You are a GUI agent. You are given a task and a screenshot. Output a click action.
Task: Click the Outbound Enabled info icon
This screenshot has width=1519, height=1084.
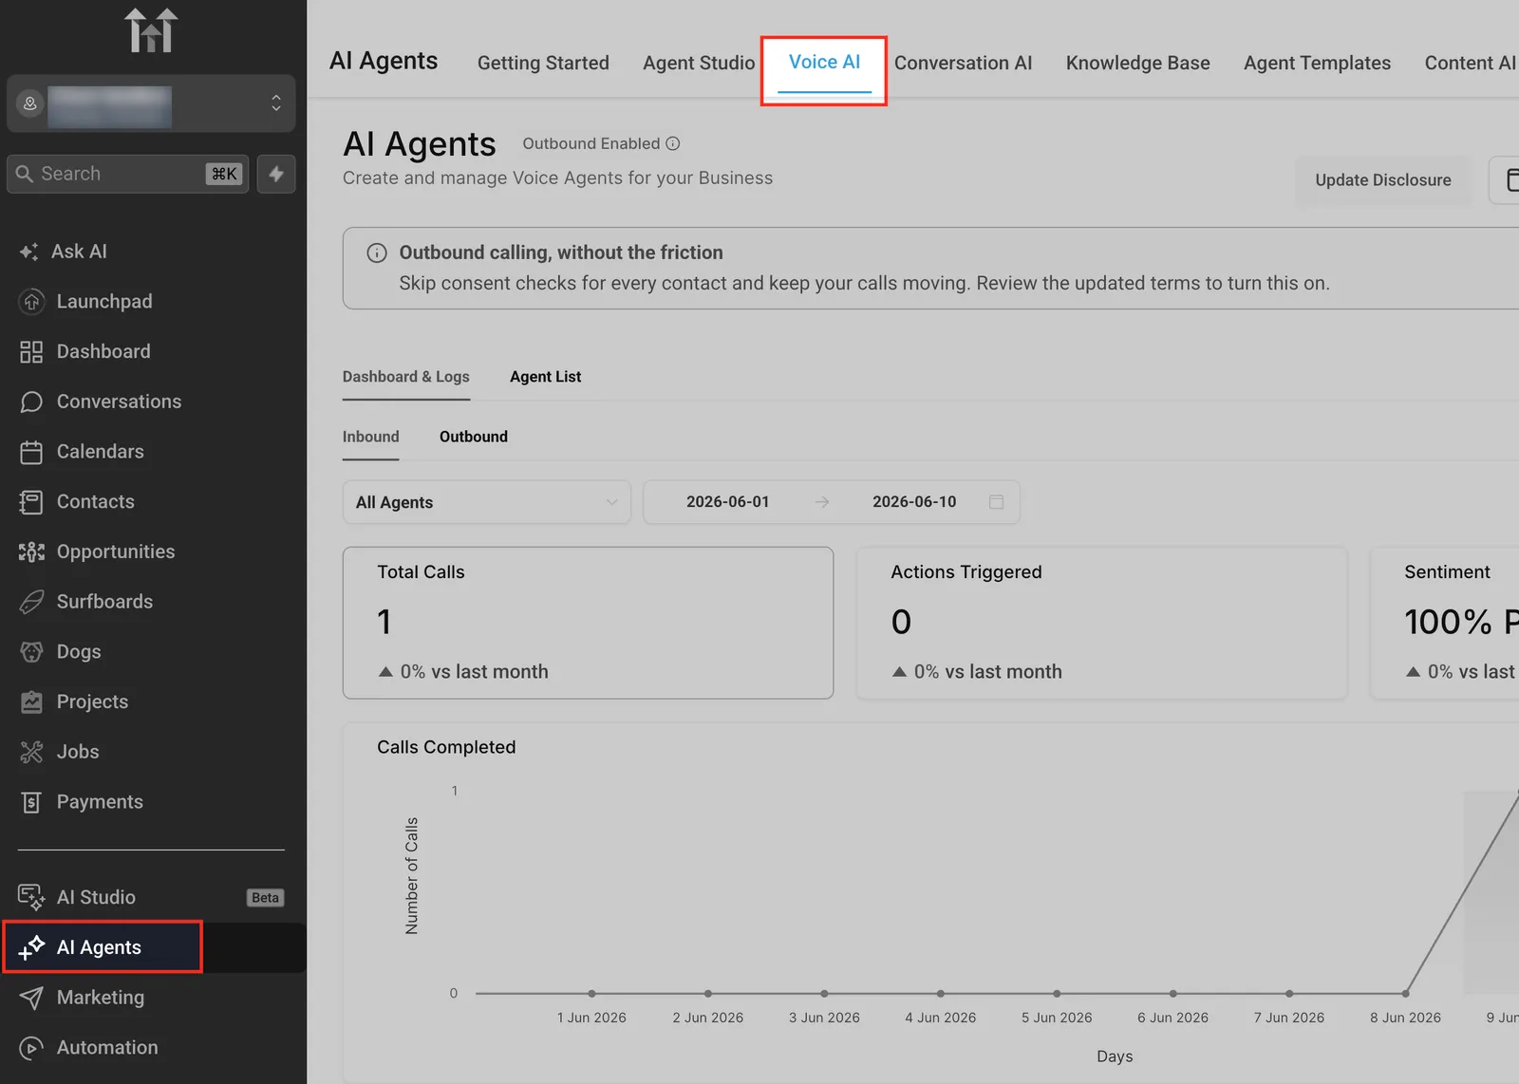(673, 143)
